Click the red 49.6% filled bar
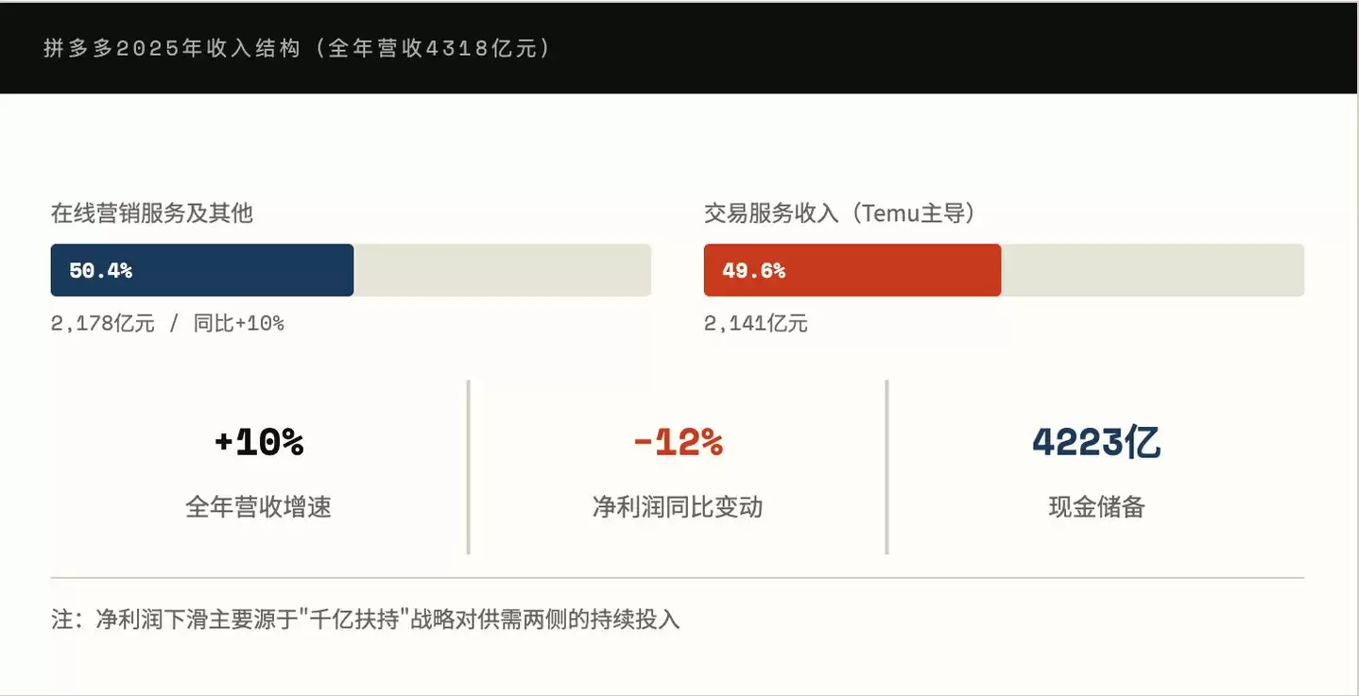Viewport: 1359px width, 696px height. click(x=852, y=270)
